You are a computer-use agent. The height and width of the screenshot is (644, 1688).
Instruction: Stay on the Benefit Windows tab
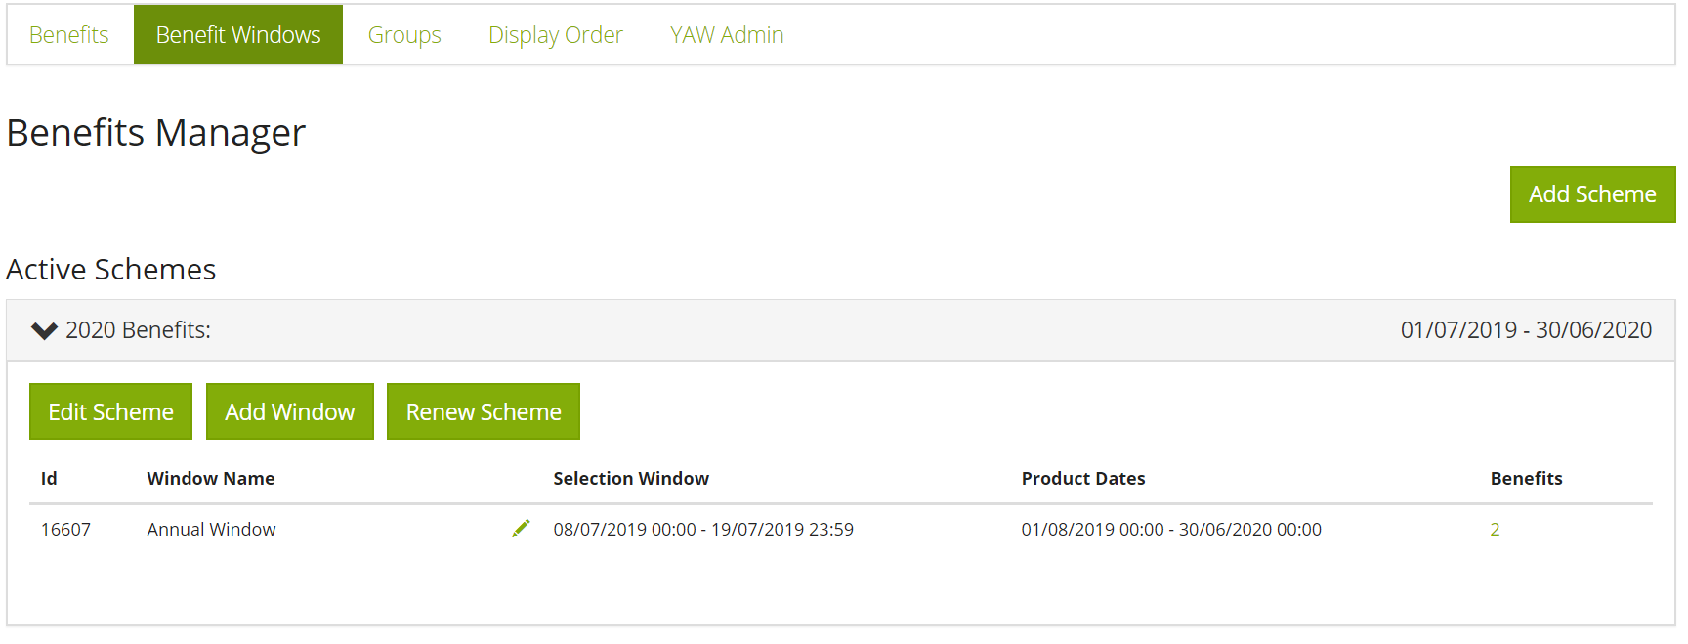pyautogui.click(x=237, y=34)
